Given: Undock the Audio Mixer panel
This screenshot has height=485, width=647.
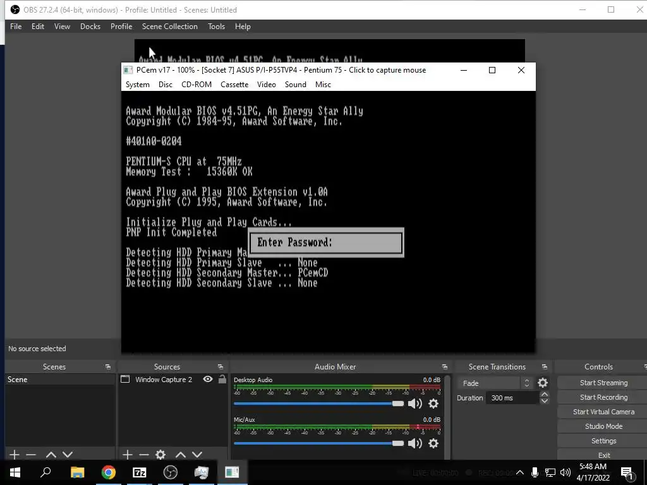Looking at the screenshot, I should pyautogui.click(x=444, y=367).
